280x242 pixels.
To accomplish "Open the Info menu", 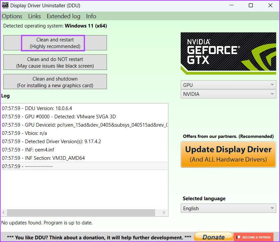I will tap(91, 16).
